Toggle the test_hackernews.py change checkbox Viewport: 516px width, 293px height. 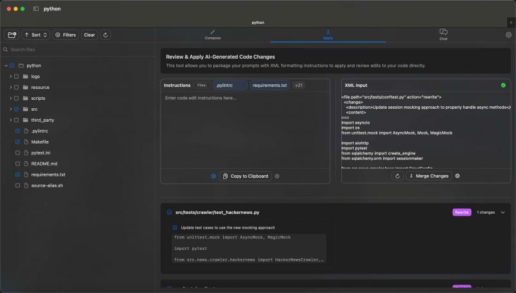tap(169, 213)
